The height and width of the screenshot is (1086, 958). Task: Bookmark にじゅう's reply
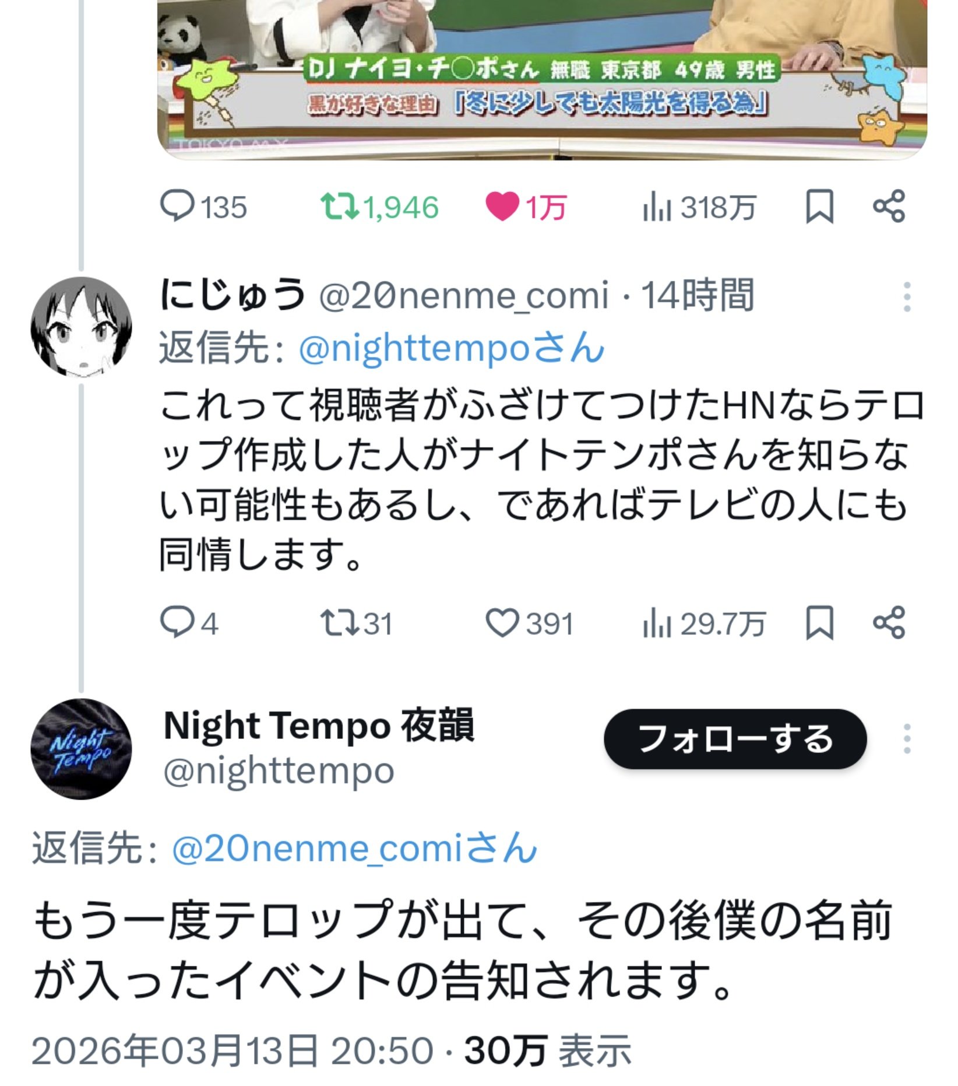coord(819,623)
